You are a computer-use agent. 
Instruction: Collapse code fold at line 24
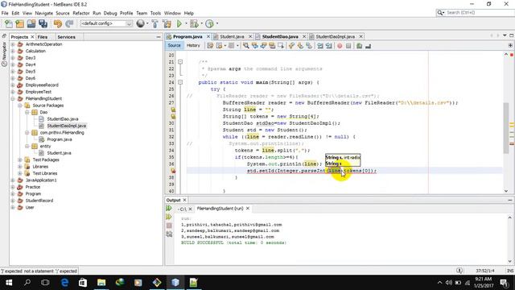pyautogui.click(x=180, y=82)
